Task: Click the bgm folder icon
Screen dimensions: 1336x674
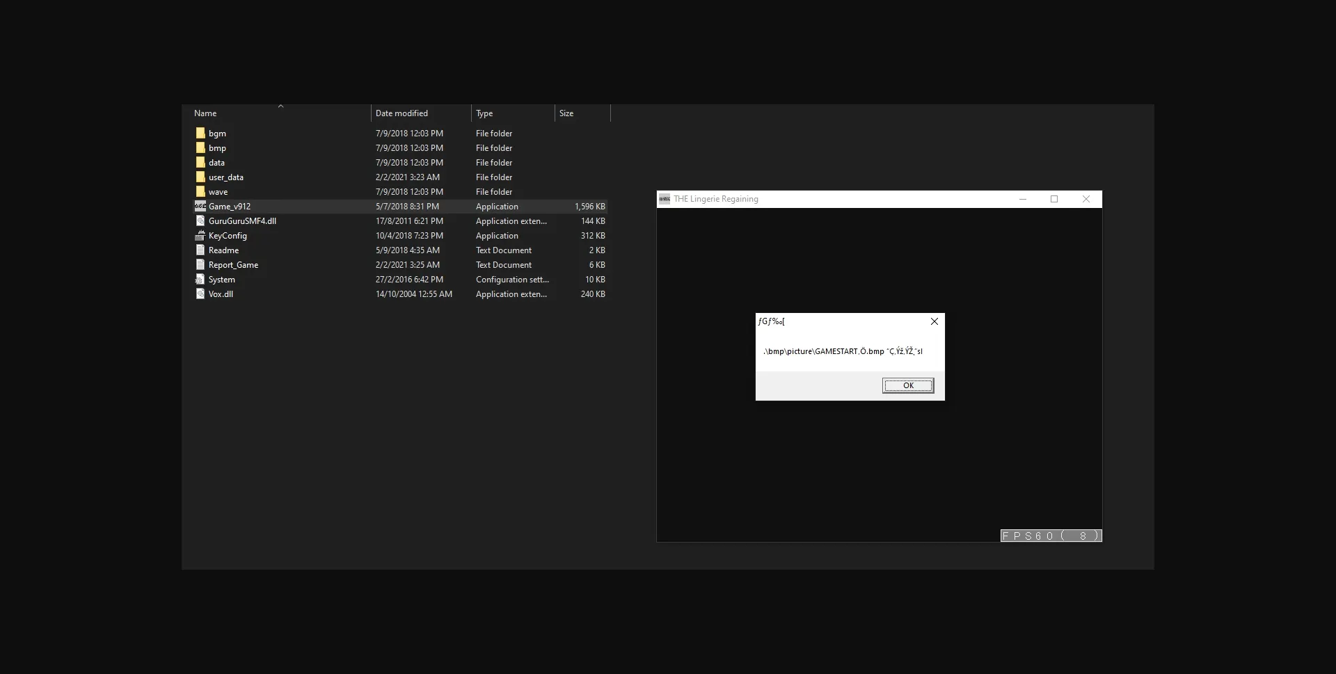Action: click(200, 133)
